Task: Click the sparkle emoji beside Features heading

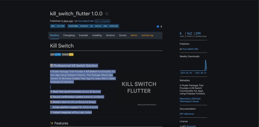Action: tap(52, 123)
